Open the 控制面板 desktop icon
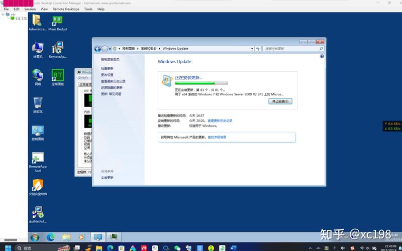 [38, 133]
